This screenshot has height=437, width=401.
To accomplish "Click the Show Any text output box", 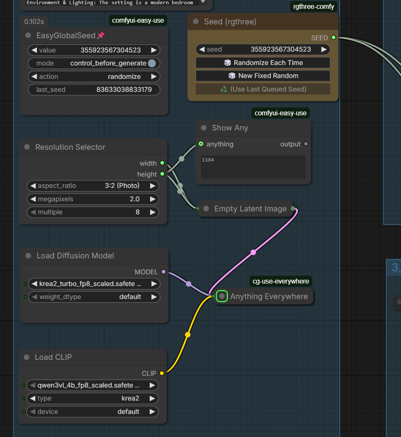I will pos(253,167).
